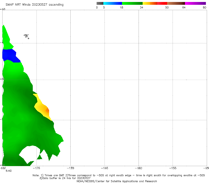Click the Note line about GMT times
This screenshot has width=209, height=183.
pyautogui.click(x=119, y=175)
